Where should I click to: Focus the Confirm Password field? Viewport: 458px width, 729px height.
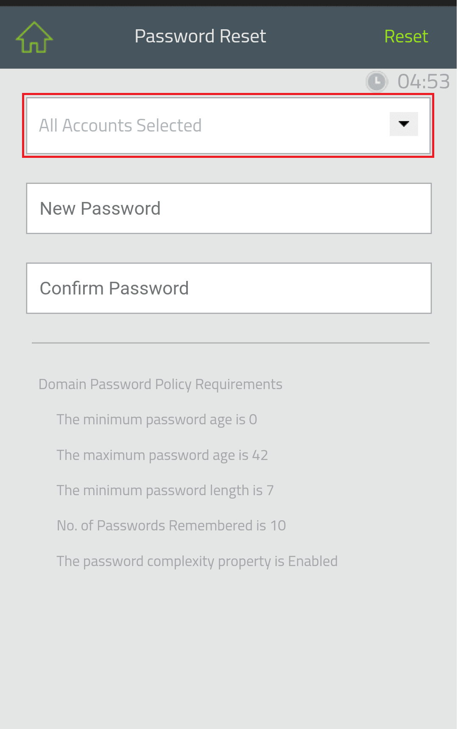pos(229,288)
